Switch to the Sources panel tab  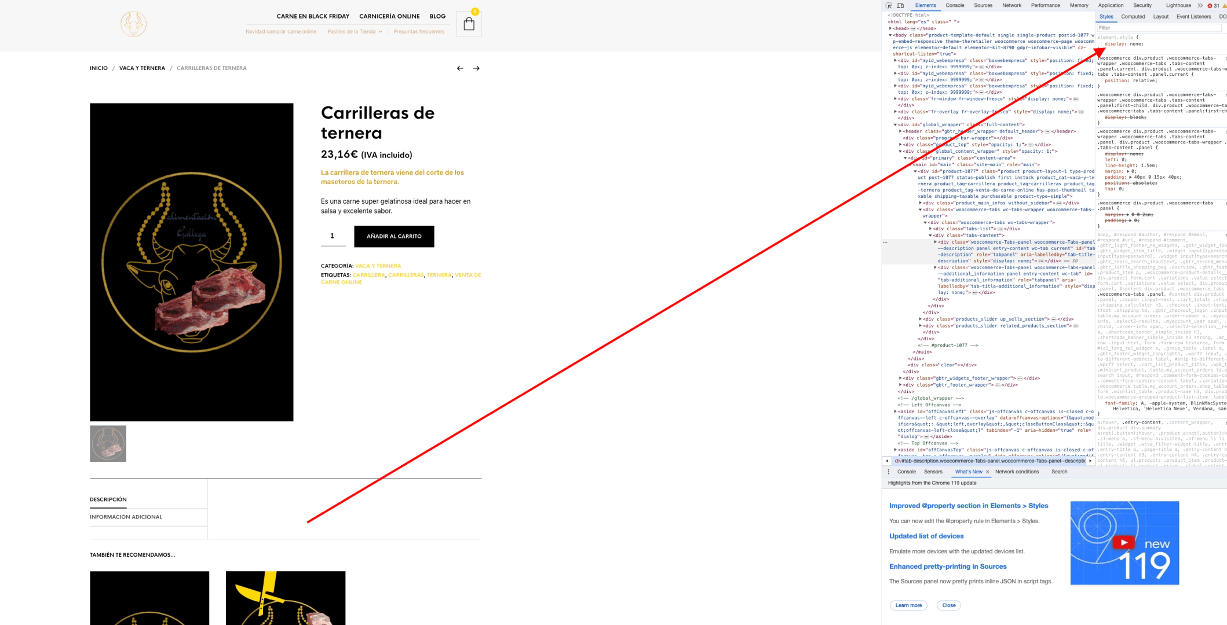983,5
